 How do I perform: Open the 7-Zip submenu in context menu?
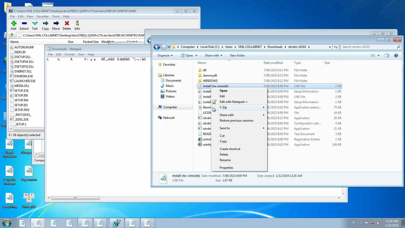click(x=239, y=107)
